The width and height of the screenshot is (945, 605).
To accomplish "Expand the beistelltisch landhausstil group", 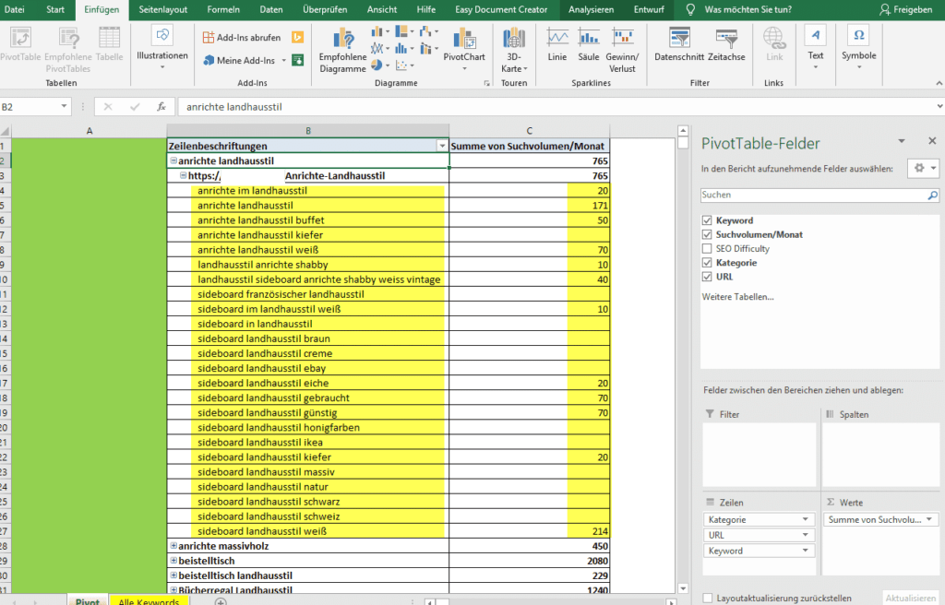I will (x=173, y=575).
